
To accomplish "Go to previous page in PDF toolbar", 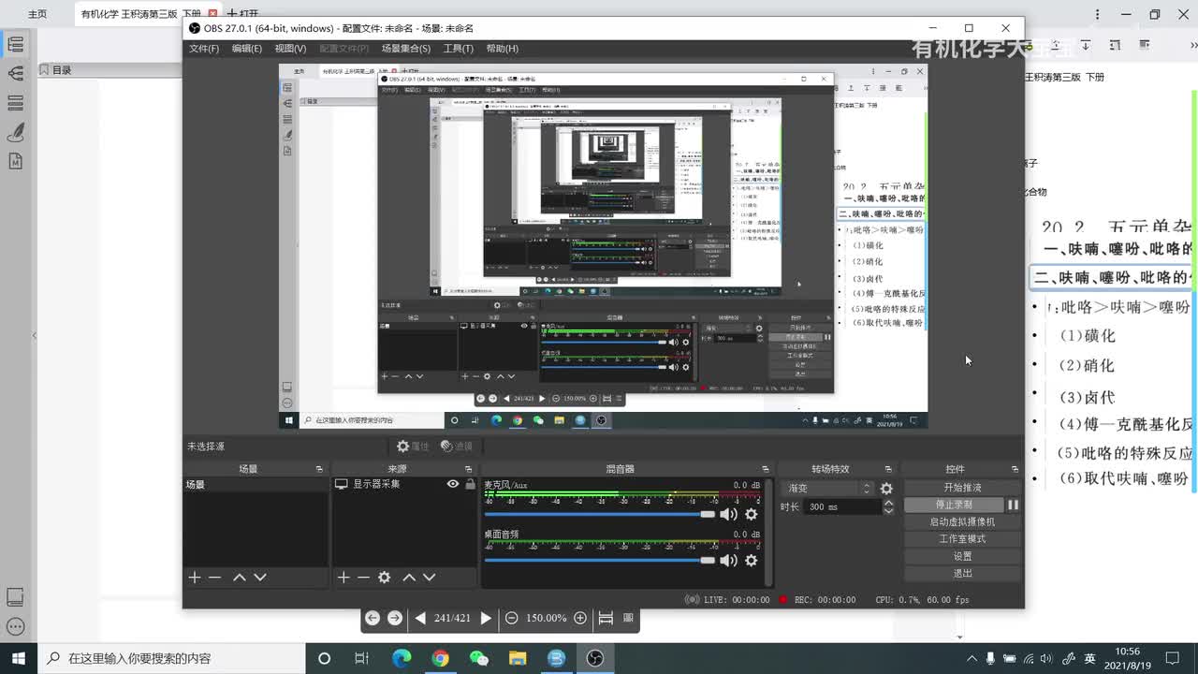I will pyautogui.click(x=420, y=618).
